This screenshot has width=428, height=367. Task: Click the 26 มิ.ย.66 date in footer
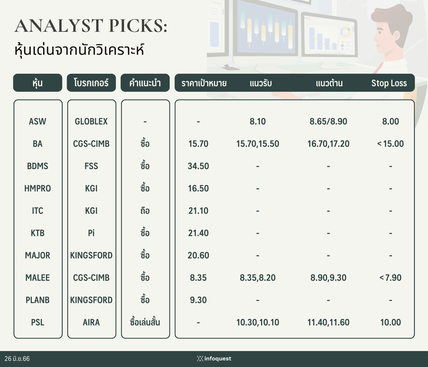click(17, 359)
